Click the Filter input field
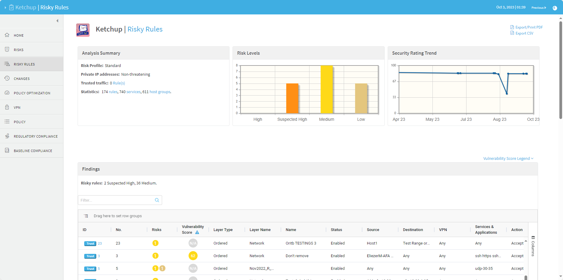 point(116,200)
